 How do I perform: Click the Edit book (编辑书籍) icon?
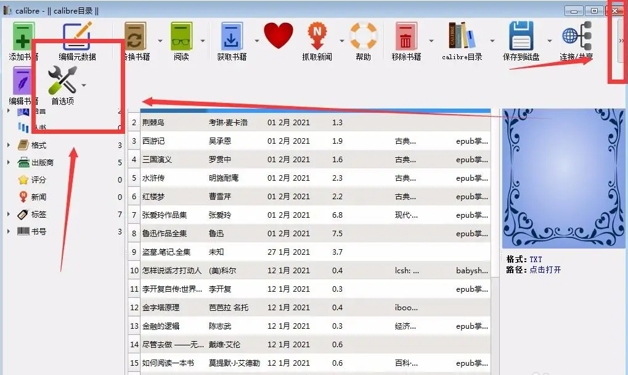tap(22, 81)
